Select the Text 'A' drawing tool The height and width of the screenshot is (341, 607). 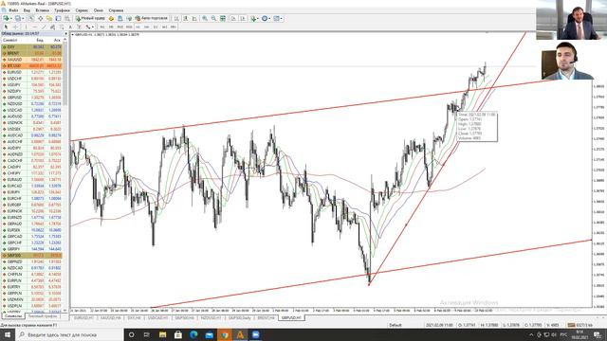[70, 27]
